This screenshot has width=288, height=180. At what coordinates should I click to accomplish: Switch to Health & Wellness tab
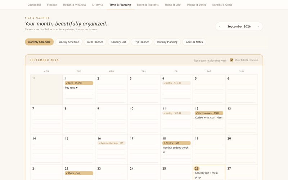(75, 5)
